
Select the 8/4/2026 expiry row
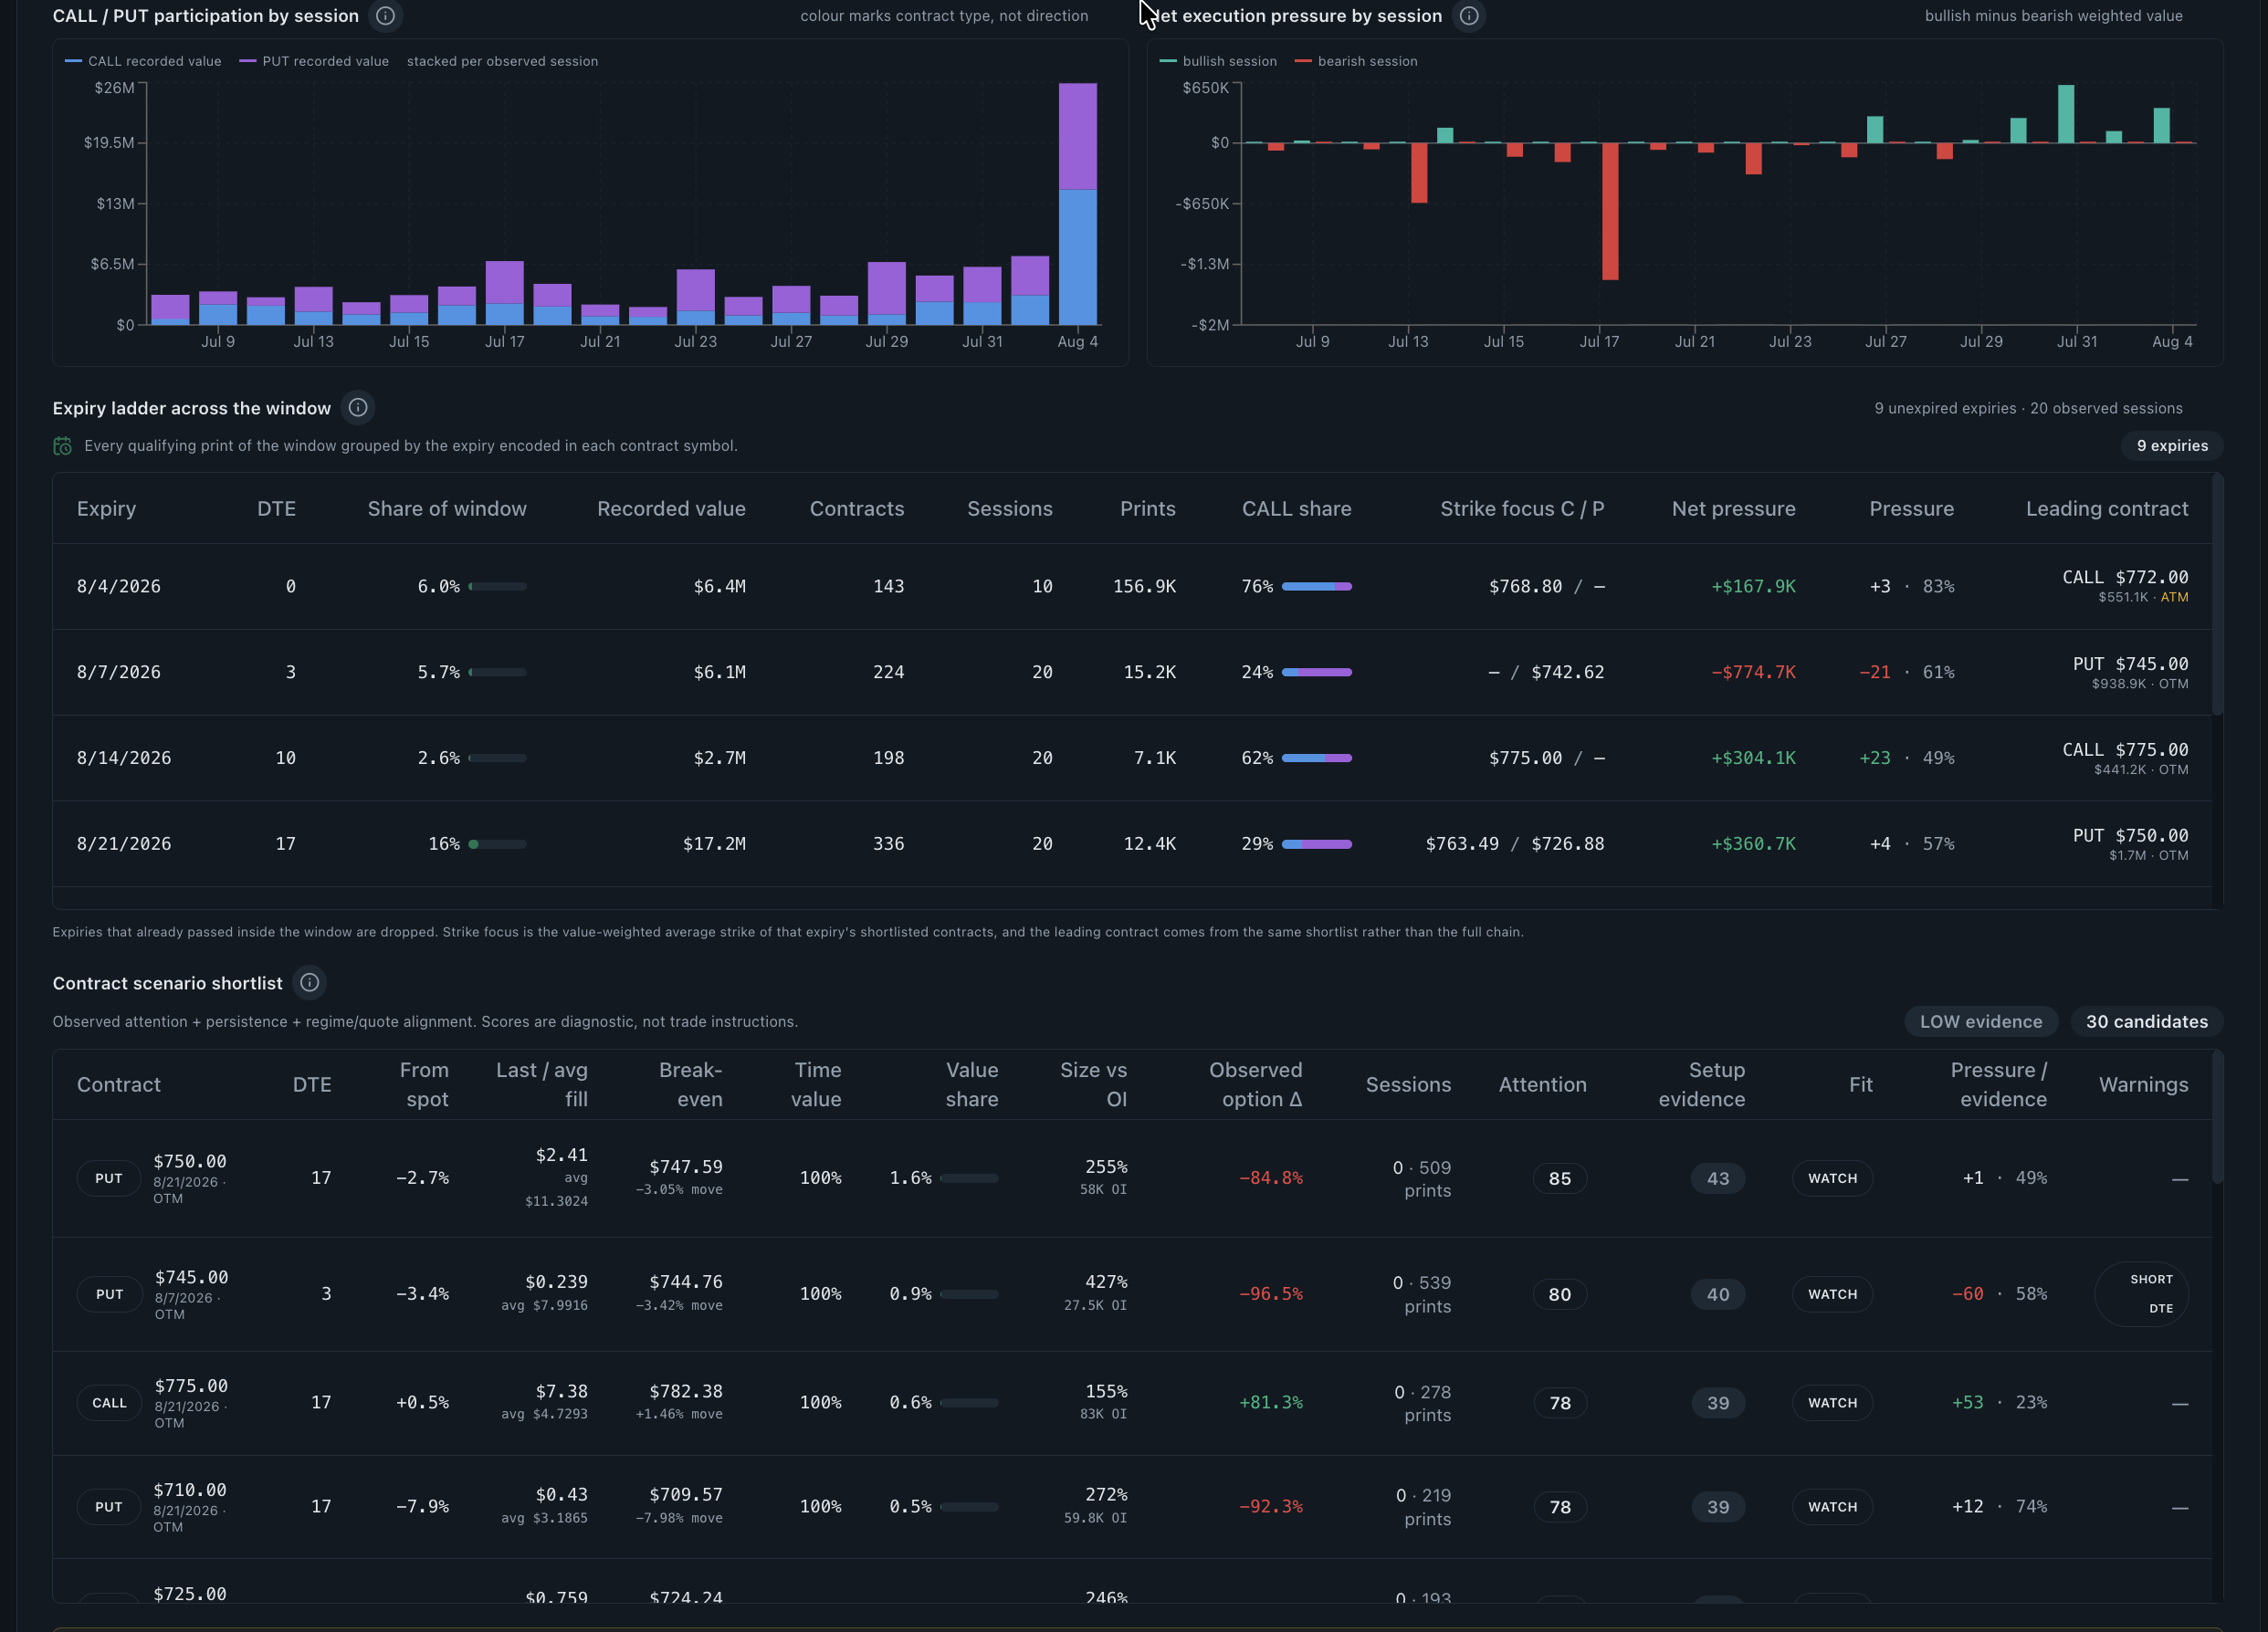point(1132,587)
